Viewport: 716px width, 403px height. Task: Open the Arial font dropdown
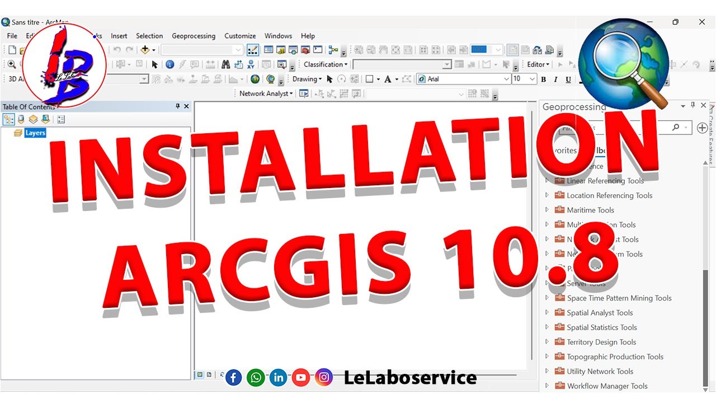pyautogui.click(x=506, y=79)
